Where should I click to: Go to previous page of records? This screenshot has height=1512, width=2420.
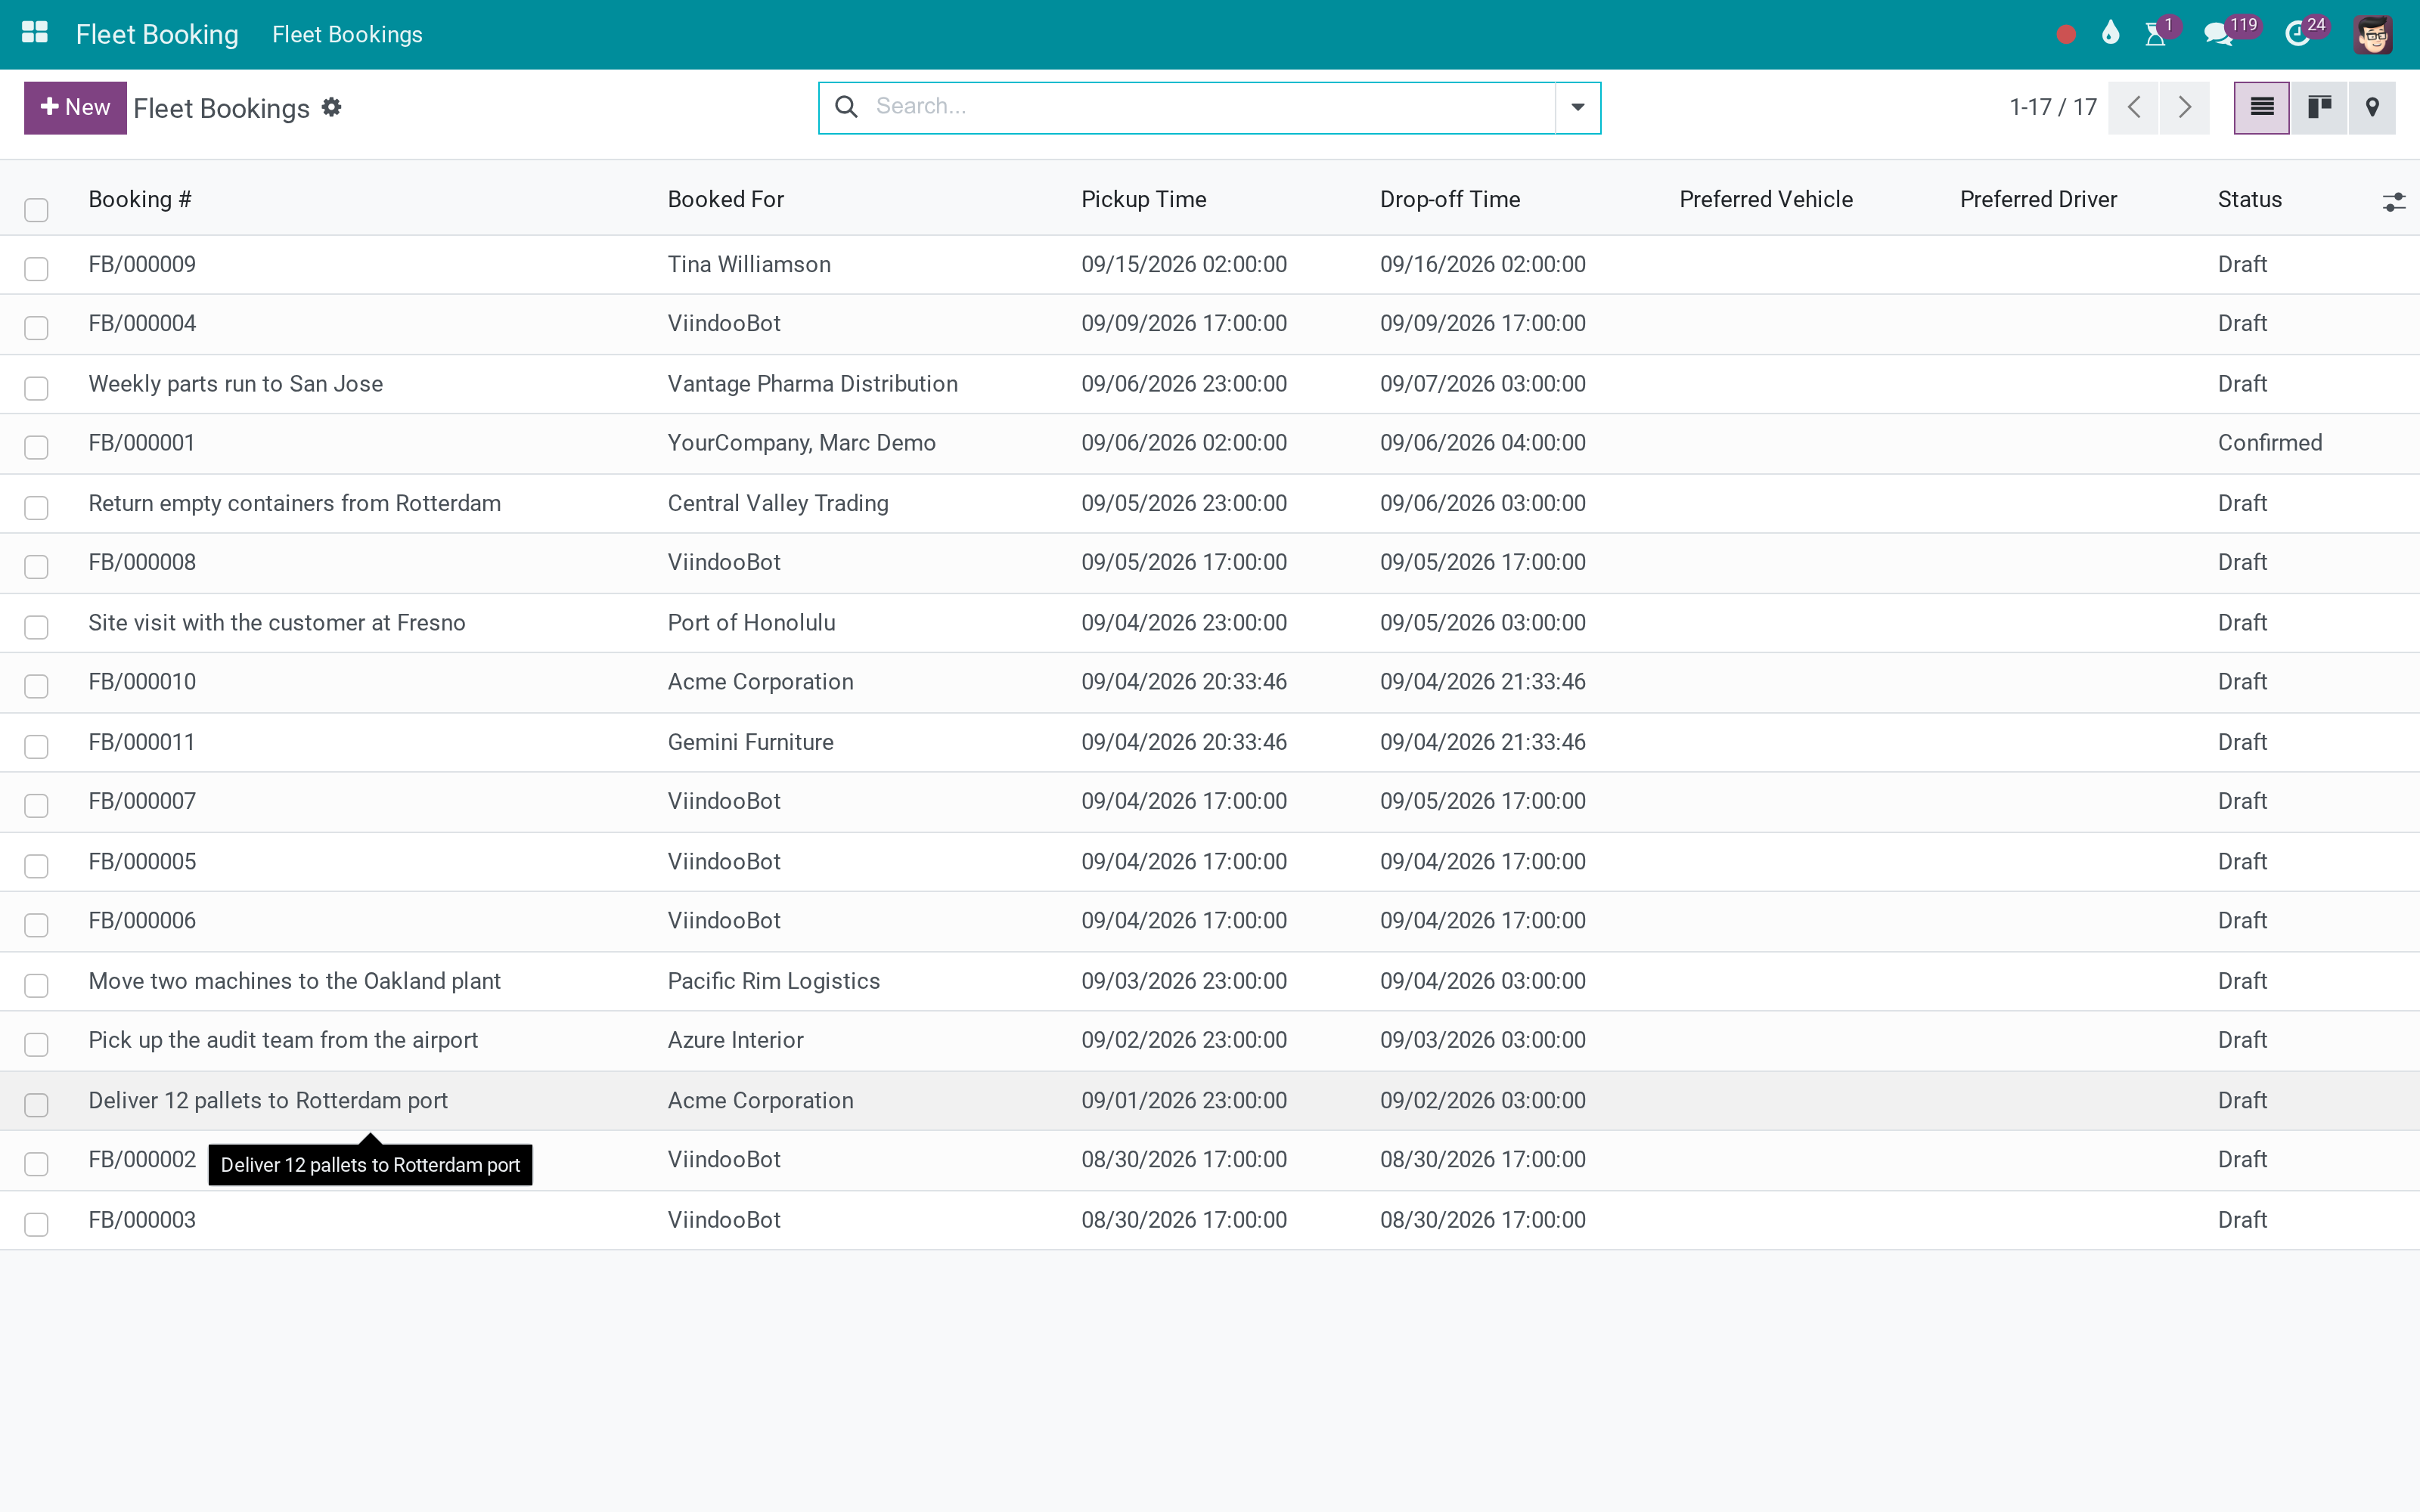point(2133,107)
